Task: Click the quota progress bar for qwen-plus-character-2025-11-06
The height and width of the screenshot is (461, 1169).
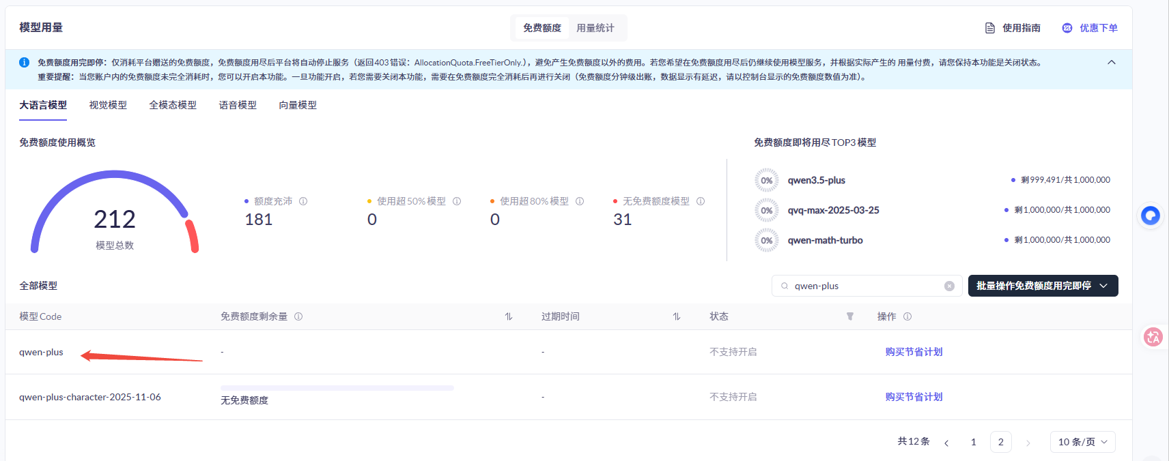Action: (x=337, y=388)
